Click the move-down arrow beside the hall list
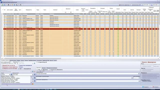The width and height of the screenshot is (160, 90). tap(33, 81)
